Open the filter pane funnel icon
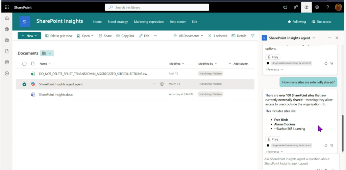Viewport: 346px width, 170px height. (x=253, y=36)
